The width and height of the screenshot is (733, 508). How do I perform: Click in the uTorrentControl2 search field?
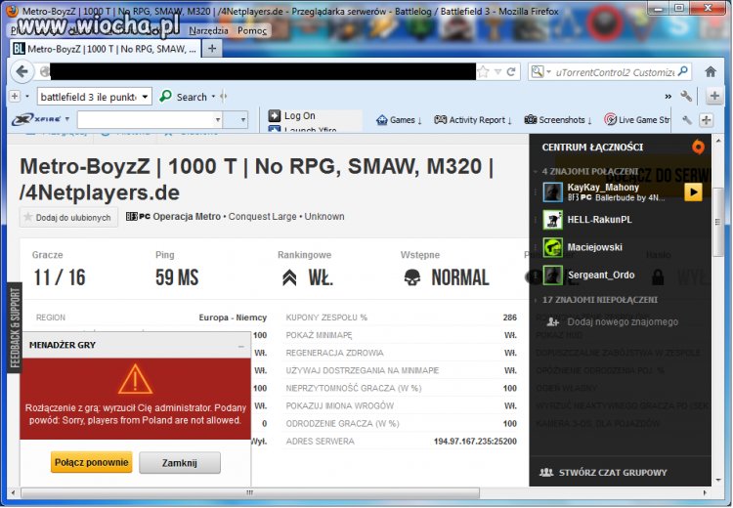(615, 72)
